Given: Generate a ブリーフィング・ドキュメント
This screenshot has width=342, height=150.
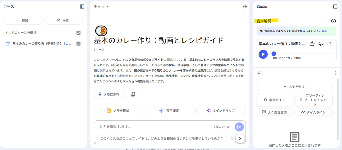Looking at the screenshot, I should click(314, 100).
